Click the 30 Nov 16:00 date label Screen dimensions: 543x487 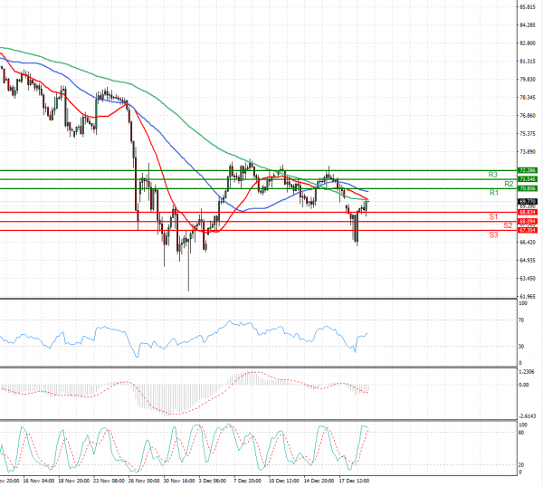pyautogui.click(x=178, y=481)
